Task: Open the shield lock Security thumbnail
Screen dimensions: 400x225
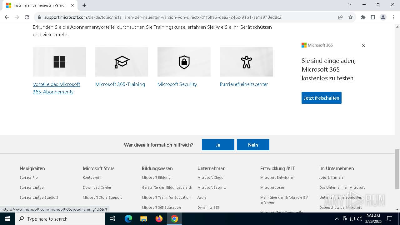Action: tap(184, 62)
